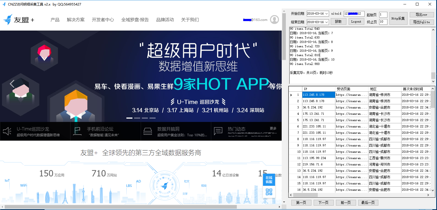Select IP cell 219.156.71.6
This screenshot has width=437, height=210.
click(x=319, y=164)
